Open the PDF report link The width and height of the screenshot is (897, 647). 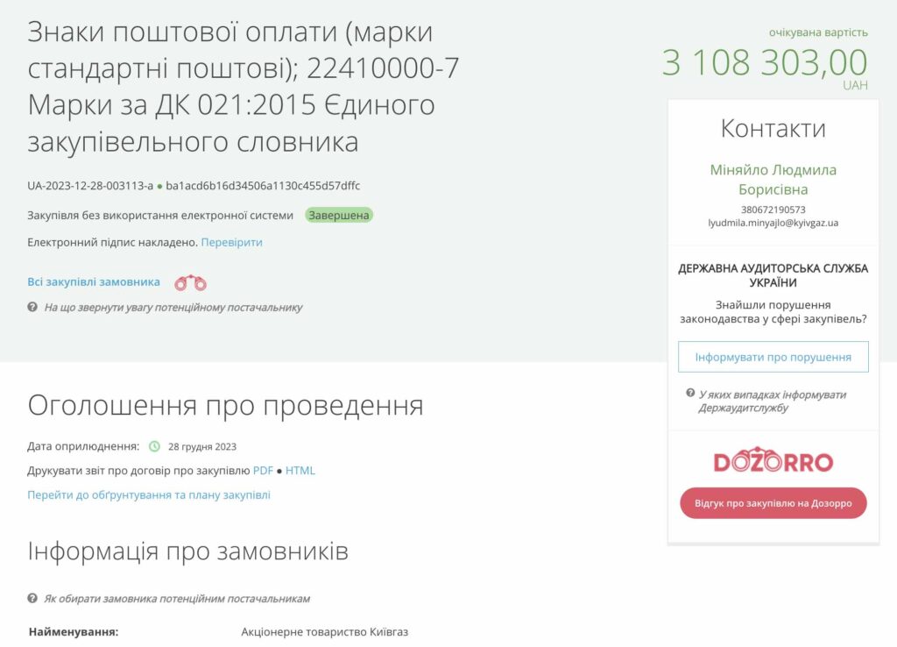(x=263, y=471)
